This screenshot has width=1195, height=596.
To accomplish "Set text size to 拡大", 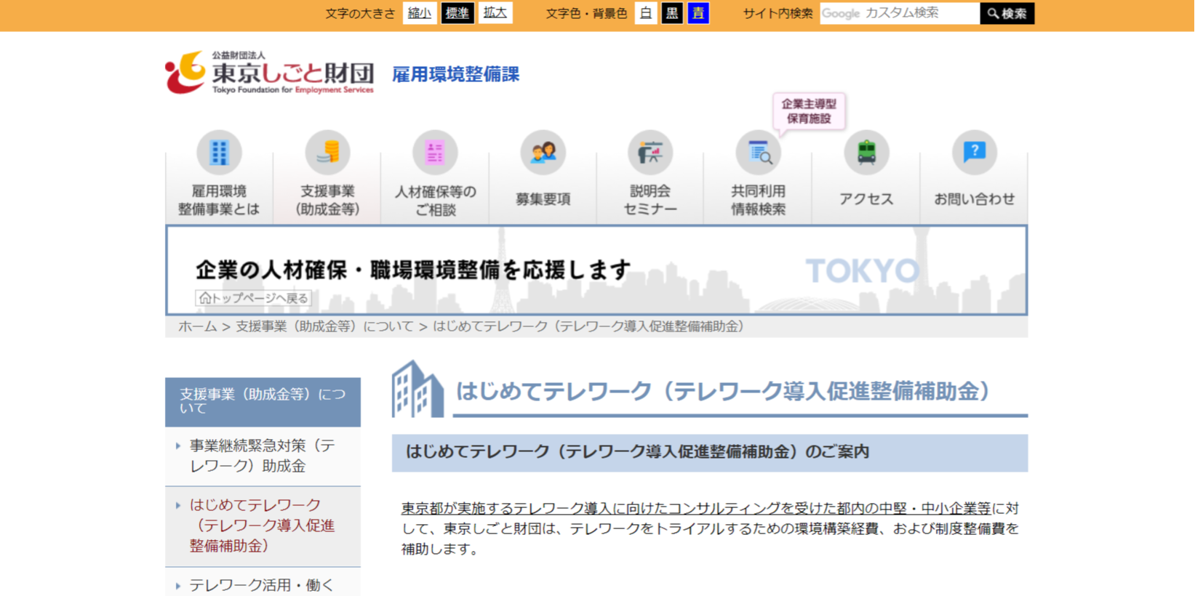I will click(495, 13).
